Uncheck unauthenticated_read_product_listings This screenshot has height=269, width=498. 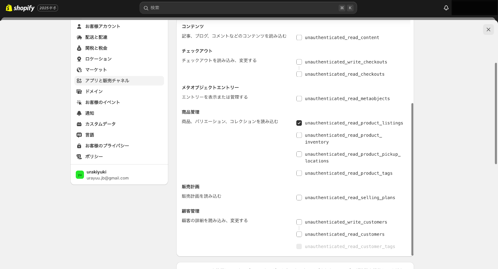pos(299,123)
